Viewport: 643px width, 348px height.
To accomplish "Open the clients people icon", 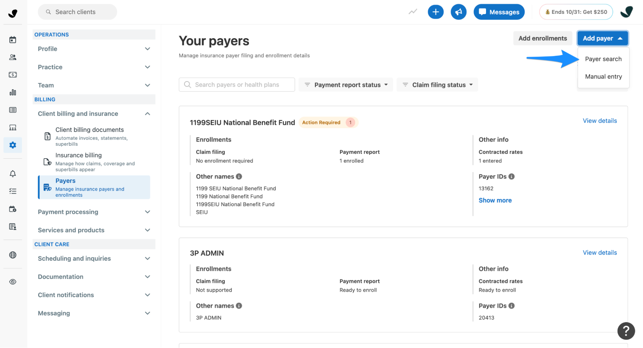I will pyautogui.click(x=13, y=57).
